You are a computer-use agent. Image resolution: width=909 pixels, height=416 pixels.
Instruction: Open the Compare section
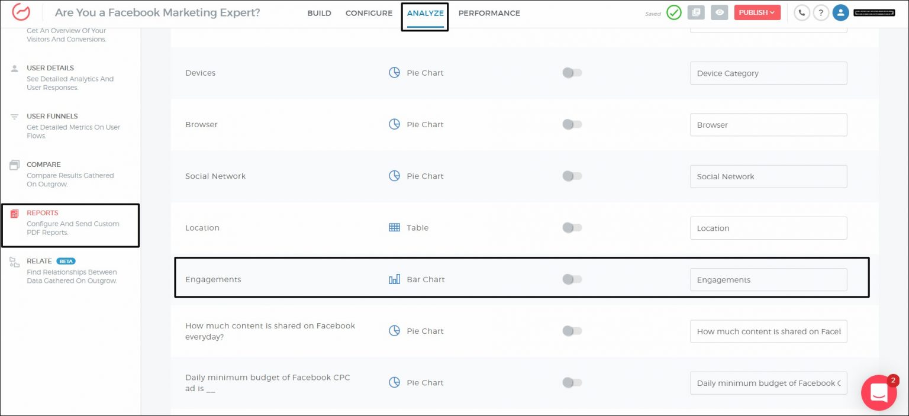click(44, 165)
